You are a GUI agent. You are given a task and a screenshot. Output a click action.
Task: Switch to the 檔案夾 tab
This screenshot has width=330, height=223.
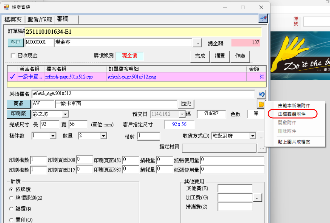[13, 19]
